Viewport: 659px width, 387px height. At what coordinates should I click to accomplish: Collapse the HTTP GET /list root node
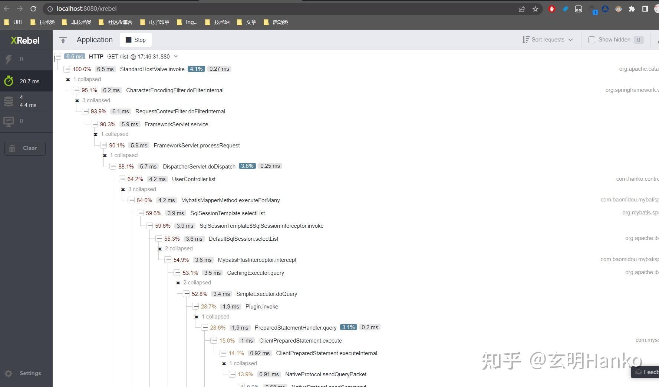click(x=58, y=56)
